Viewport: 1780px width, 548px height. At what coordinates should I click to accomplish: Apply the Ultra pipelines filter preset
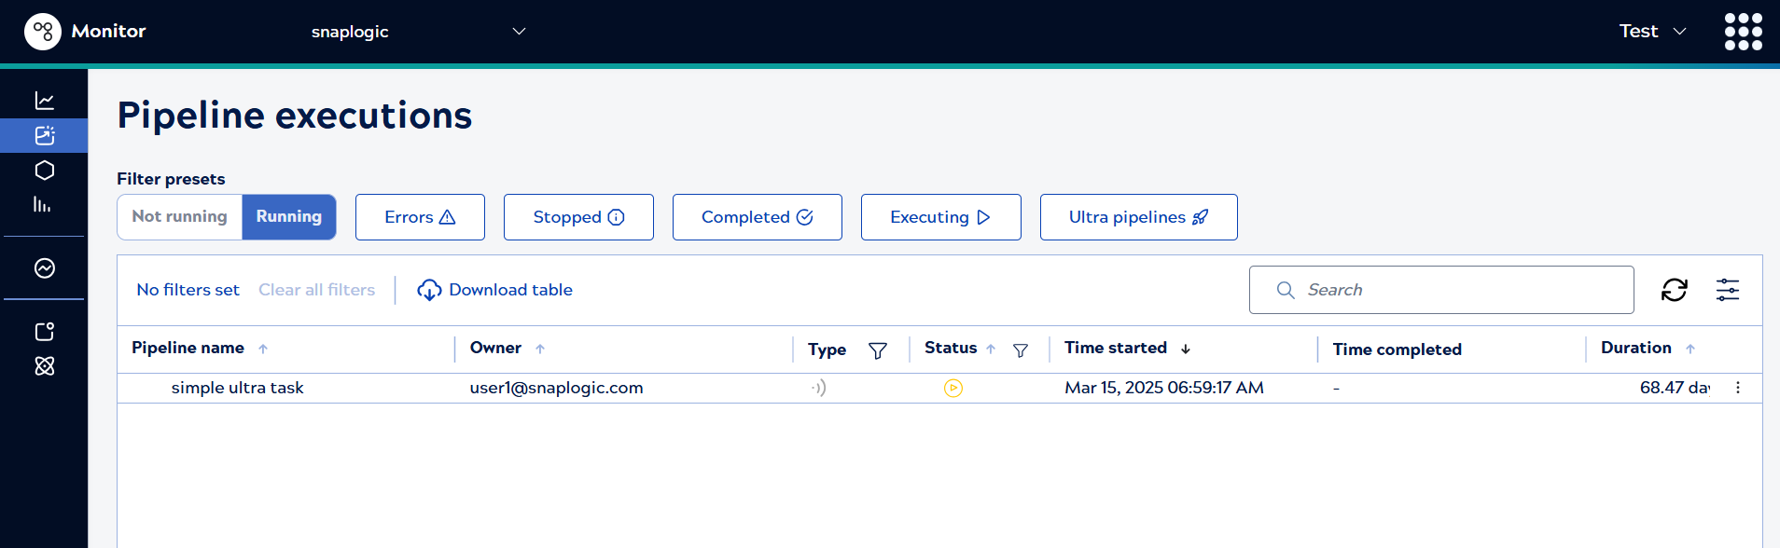pyautogui.click(x=1138, y=217)
